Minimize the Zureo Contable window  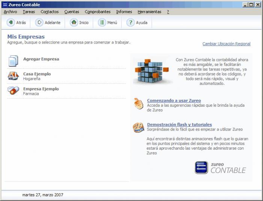click(x=245, y=4)
